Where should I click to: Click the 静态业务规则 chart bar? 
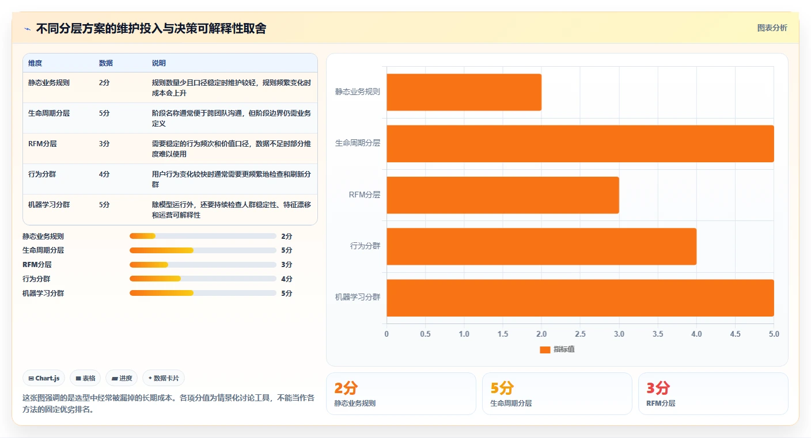pyautogui.click(x=464, y=92)
